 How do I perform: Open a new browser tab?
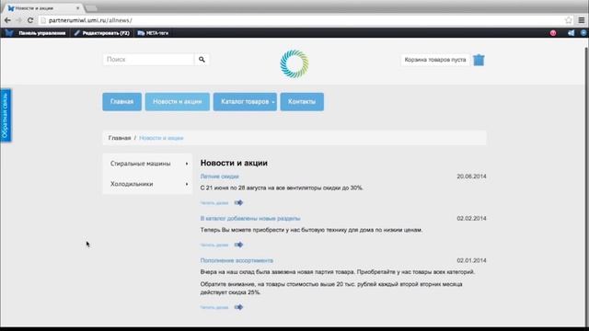(x=91, y=8)
